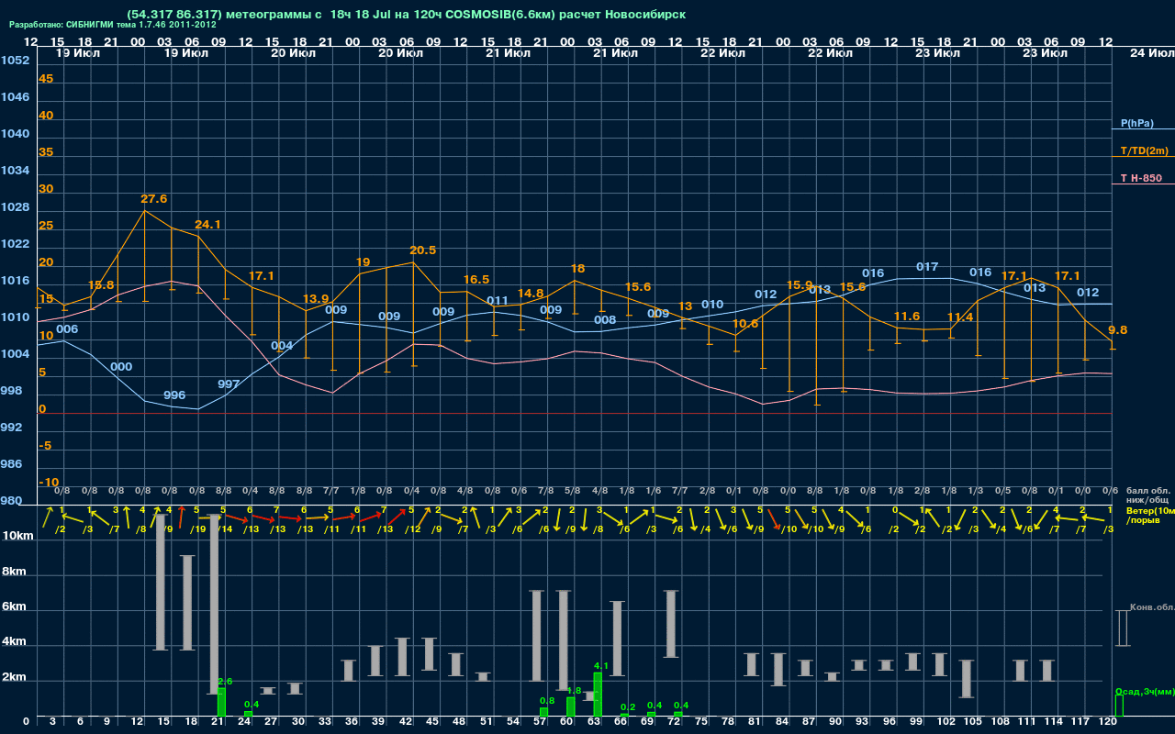Image resolution: width=1175 pixels, height=734 pixels.
Task: Click the 'Осад,3ч(мм)' legend label
Action: (1145, 691)
